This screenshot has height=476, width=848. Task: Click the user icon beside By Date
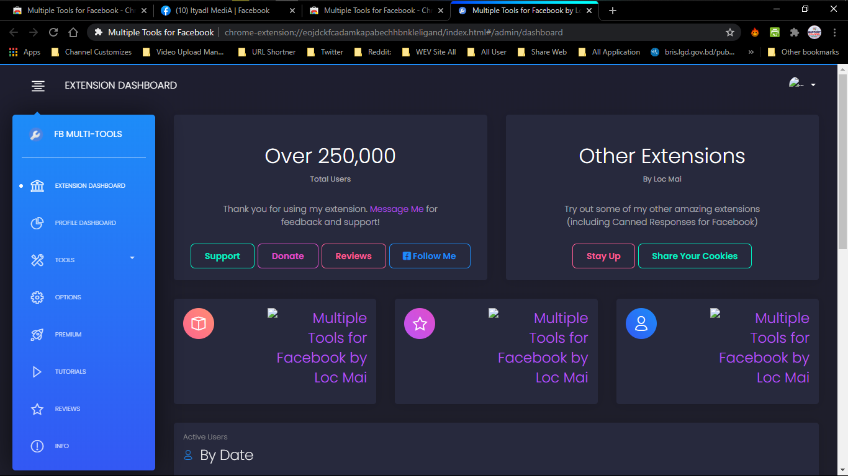[x=188, y=456]
